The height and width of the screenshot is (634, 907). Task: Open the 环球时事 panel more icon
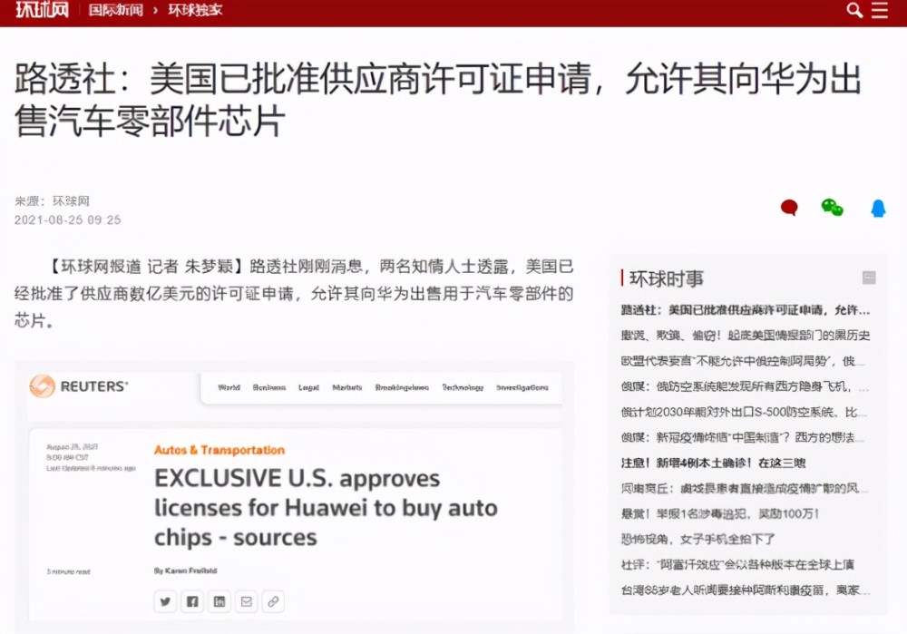pos(869,278)
